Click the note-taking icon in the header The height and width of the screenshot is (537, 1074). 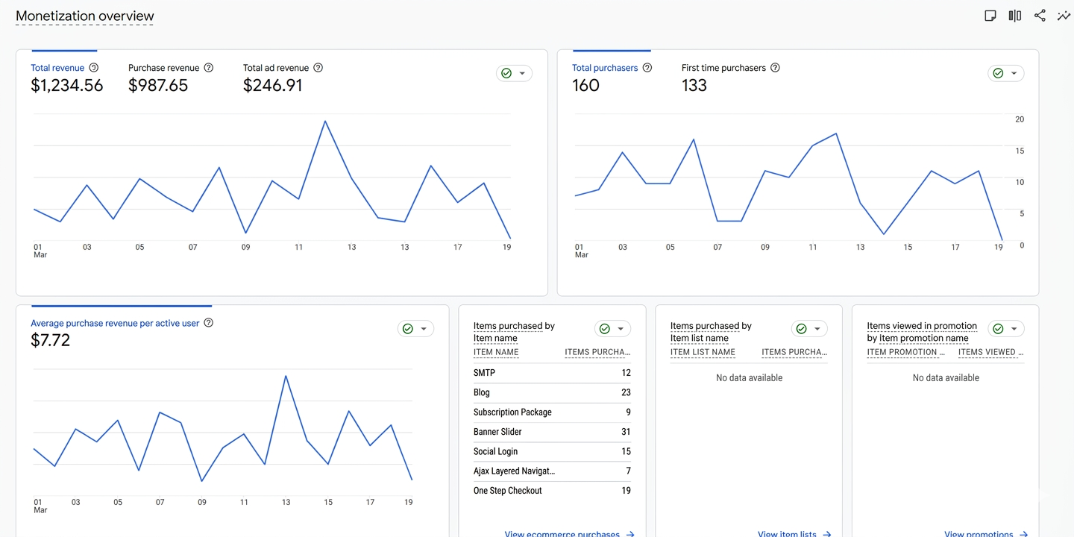pyautogui.click(x=990, y=15)
